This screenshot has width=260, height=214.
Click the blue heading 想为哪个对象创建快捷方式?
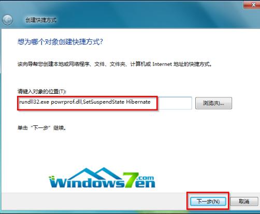tap(60, 42)
